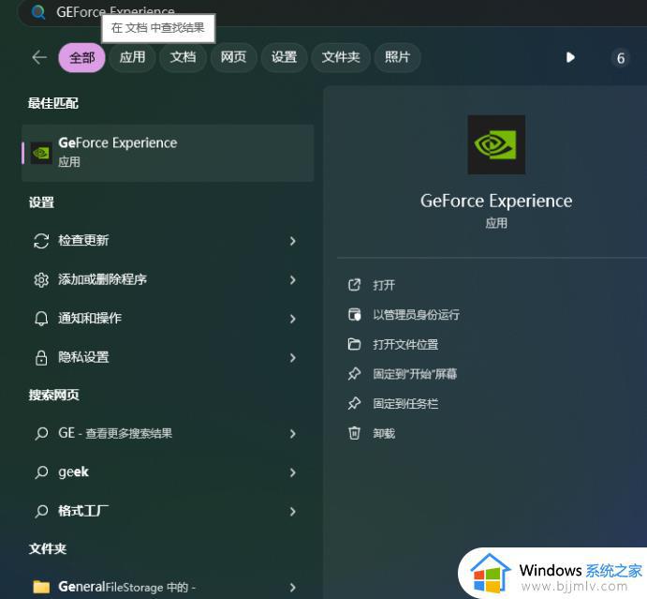
Task: Choose 卸载 to uninstall GeForce Experience
Action: 384,434
